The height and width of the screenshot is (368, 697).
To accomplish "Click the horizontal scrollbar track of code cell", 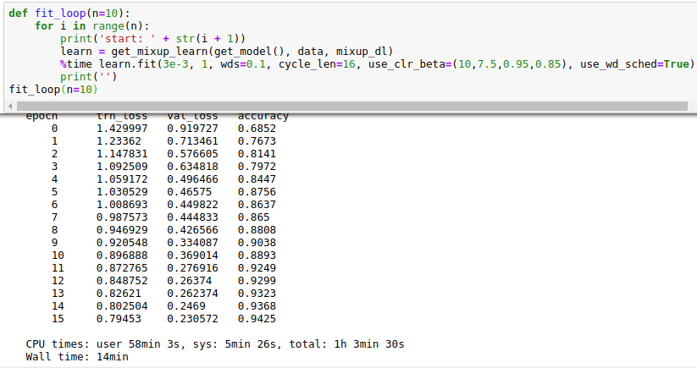I will (339, 105).
